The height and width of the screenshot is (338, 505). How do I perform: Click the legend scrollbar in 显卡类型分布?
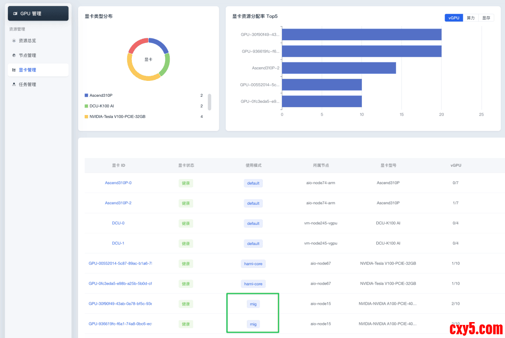pyautogui.click(x=209, y=101)
